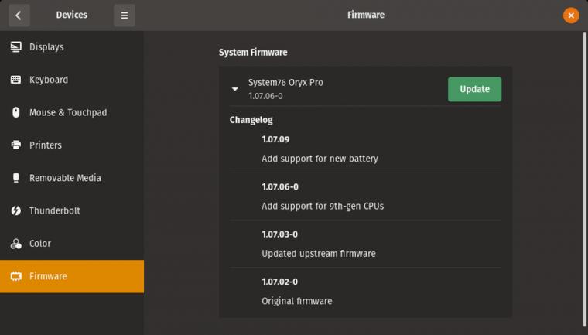Viewport: 588px width, 335px height.
Task: Click the Displays monitor icon
Action: [15, 47]
